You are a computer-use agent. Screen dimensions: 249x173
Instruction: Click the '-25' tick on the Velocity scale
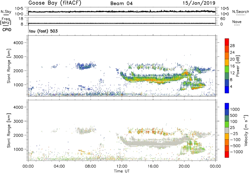[234, 133]
